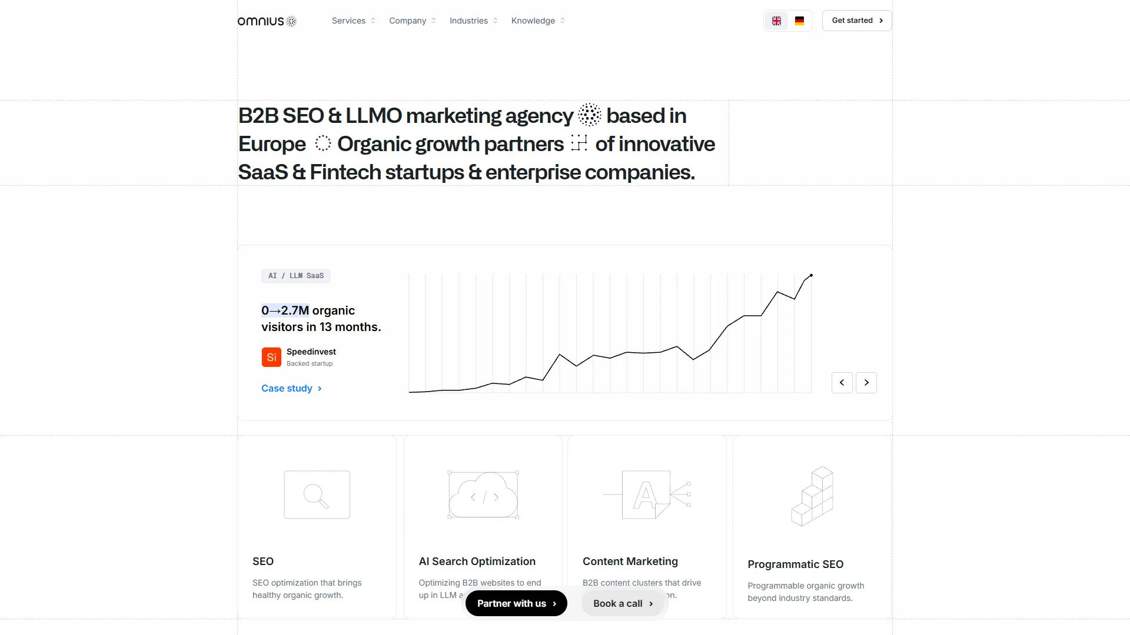Image resolution: width=1130 pixels, height=635 pixels.
Task: Click the SEO magnifying glass illustration
Action: tap(317, 495)
